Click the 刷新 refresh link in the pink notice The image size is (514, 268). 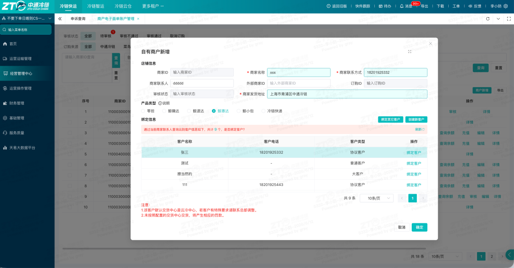[420, 129]
